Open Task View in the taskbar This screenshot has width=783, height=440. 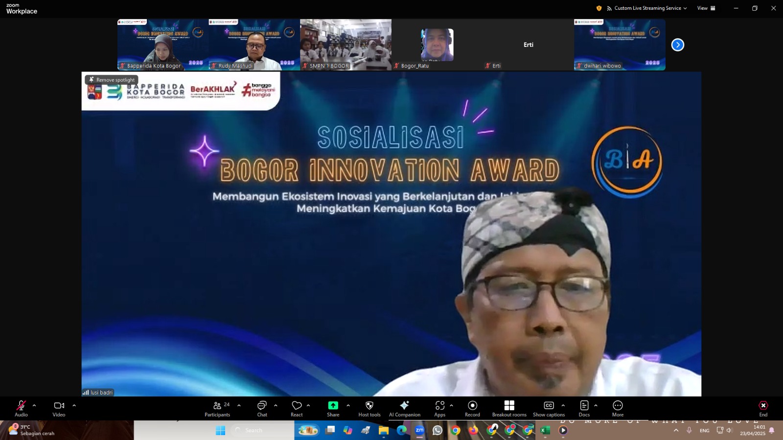point(331,430)
